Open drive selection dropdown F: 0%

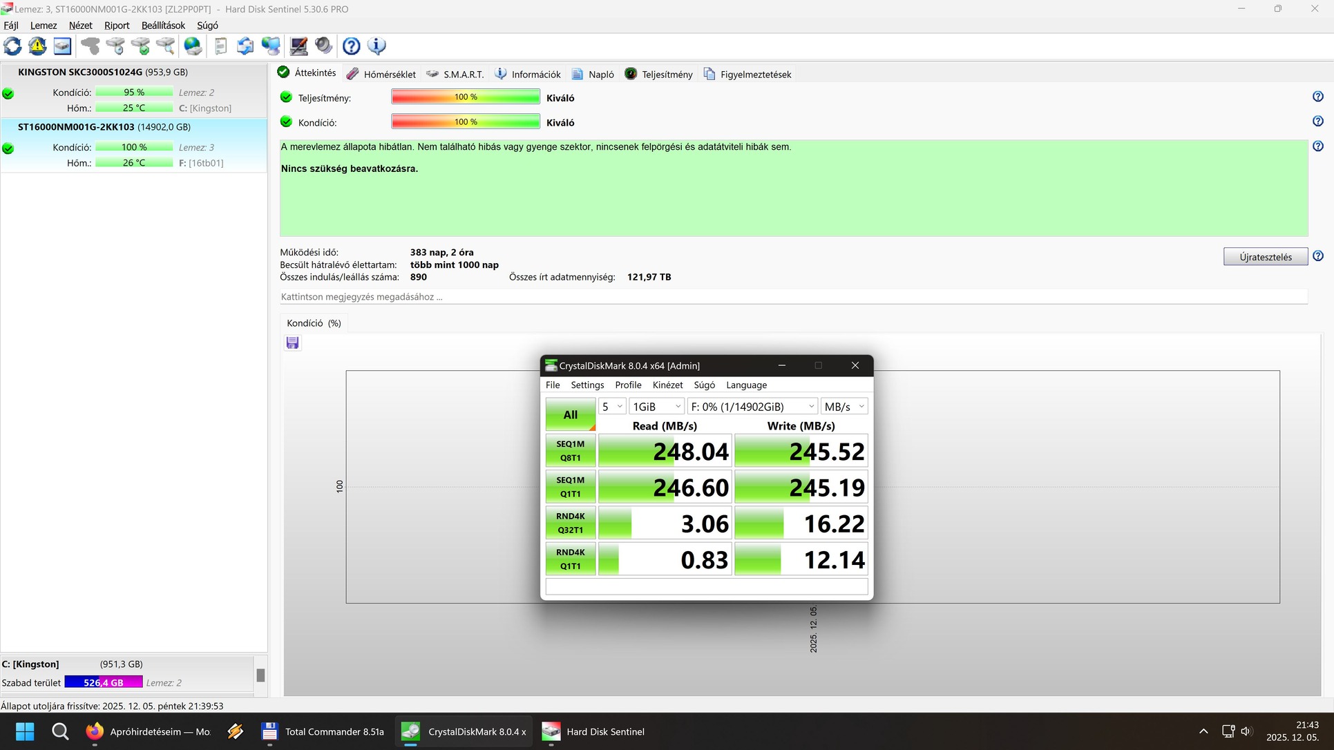coord(752,407)
